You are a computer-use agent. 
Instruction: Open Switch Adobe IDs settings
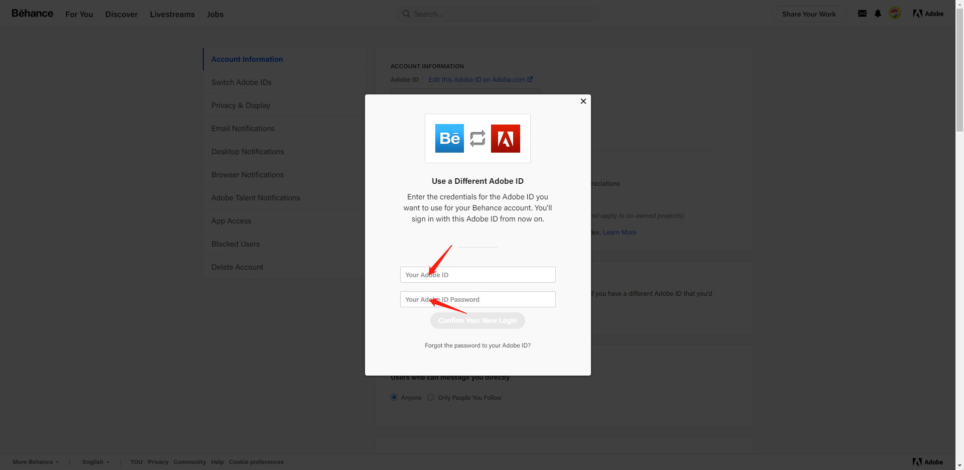click(x=284, y=82)
